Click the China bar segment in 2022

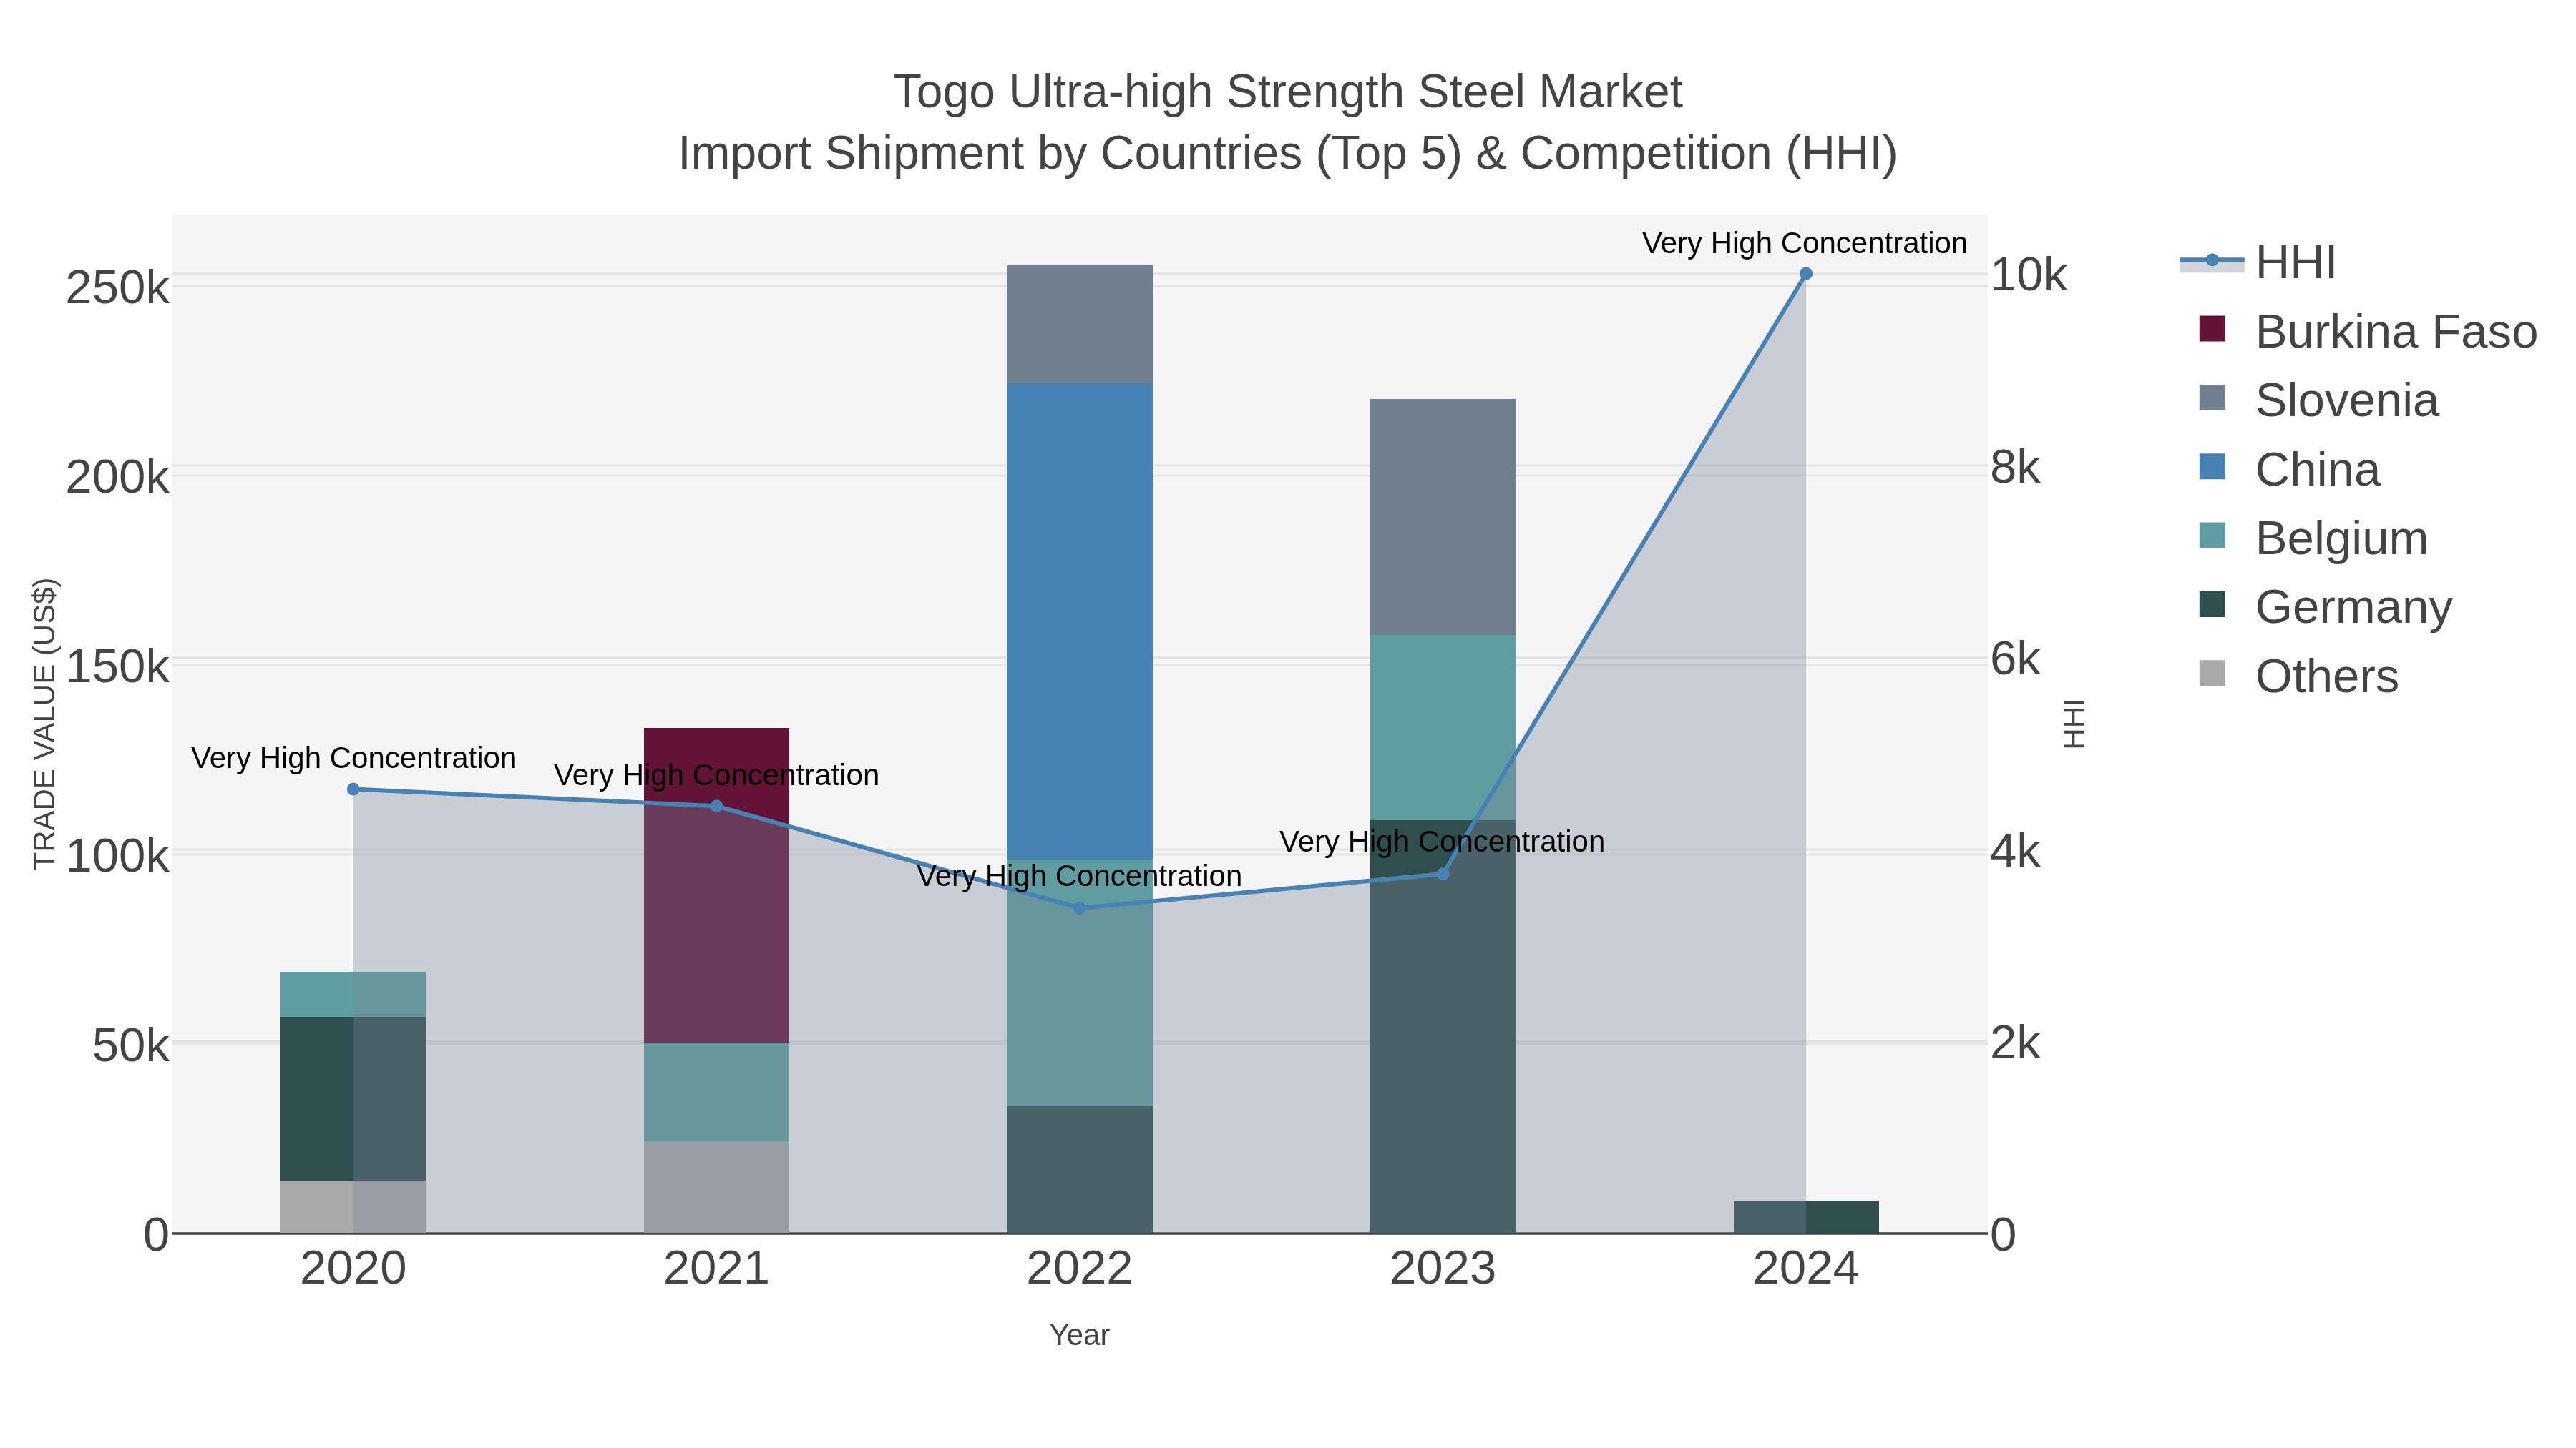tap(1079, 621)
